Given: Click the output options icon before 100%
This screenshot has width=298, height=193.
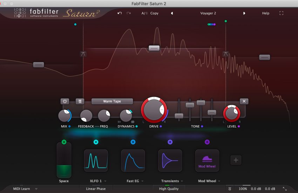Looking at the screenshot, I should pyautogui.click(x=230, y=189).
